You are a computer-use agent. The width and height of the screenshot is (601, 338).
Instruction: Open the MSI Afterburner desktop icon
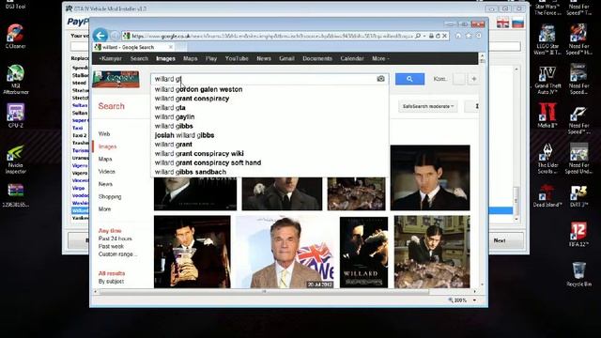coord(15,80)
